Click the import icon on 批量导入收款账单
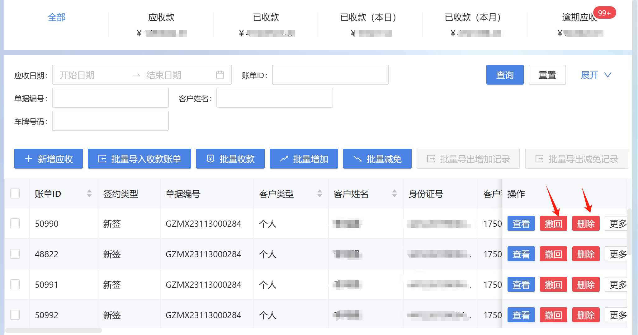The height and width of the screenshot is (335, 638). tap(102, 159)
